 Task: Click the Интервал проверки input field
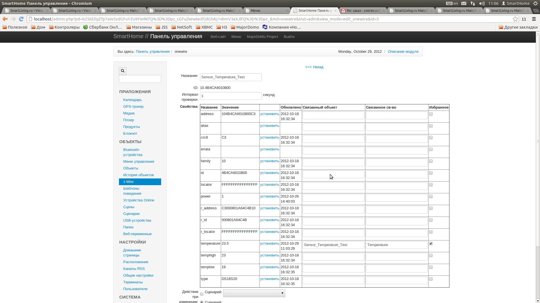pyautogui.click(x=231, y=96)
